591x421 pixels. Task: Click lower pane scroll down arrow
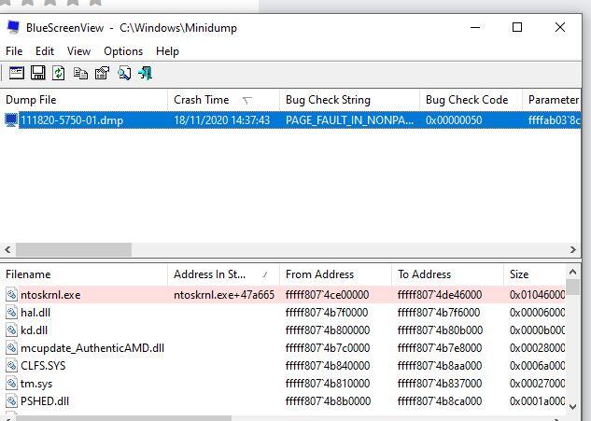(573, 407)
